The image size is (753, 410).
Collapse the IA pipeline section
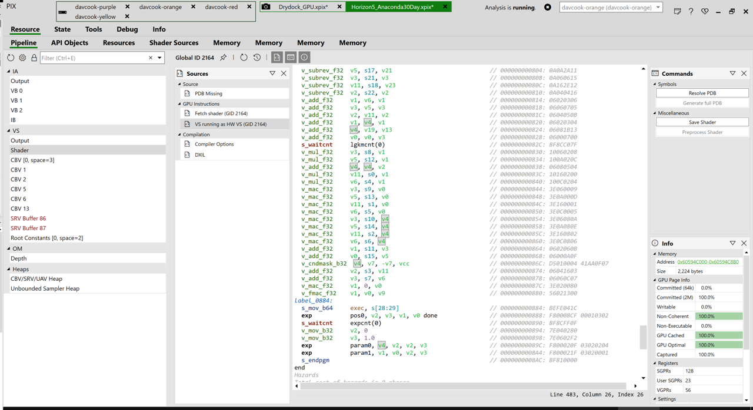[x=9, y=72]
